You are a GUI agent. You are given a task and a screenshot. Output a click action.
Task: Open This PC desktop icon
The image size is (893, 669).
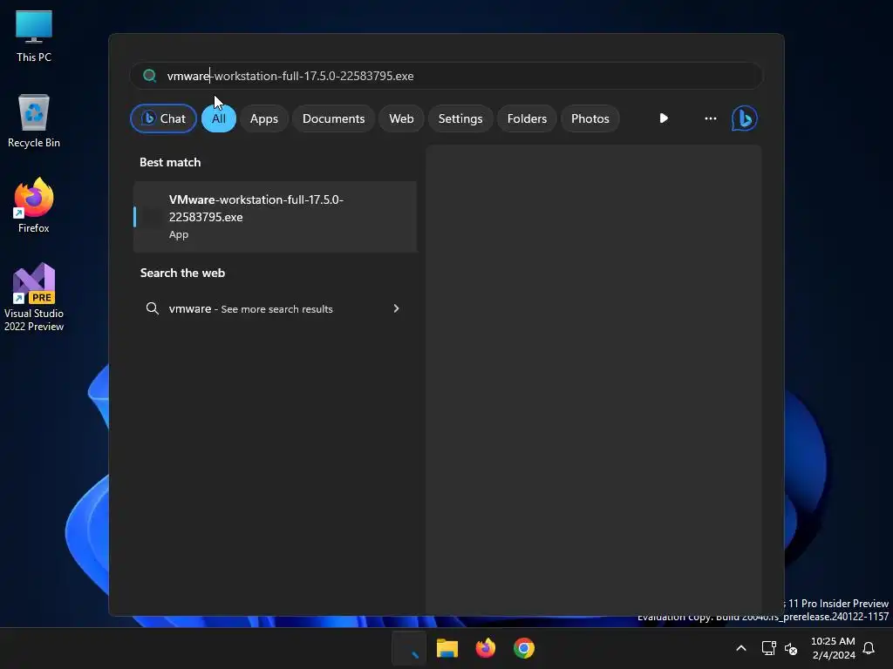point(34,36)
